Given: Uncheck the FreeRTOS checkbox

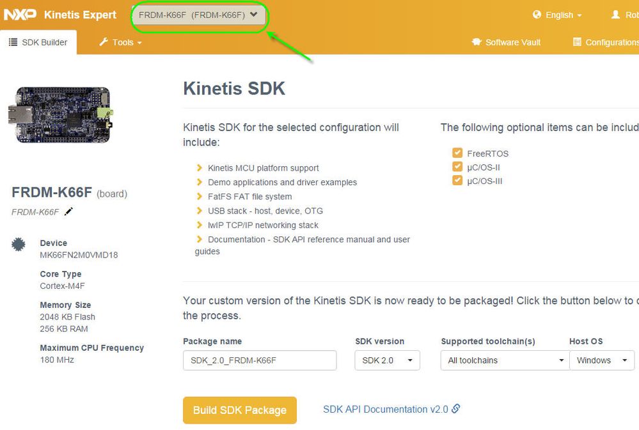Looking at the screenshot, I should pyautogui.click(x=457, y=153).
